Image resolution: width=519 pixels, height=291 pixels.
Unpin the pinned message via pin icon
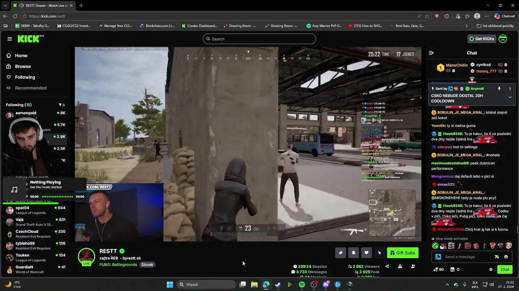click(499, 89)
